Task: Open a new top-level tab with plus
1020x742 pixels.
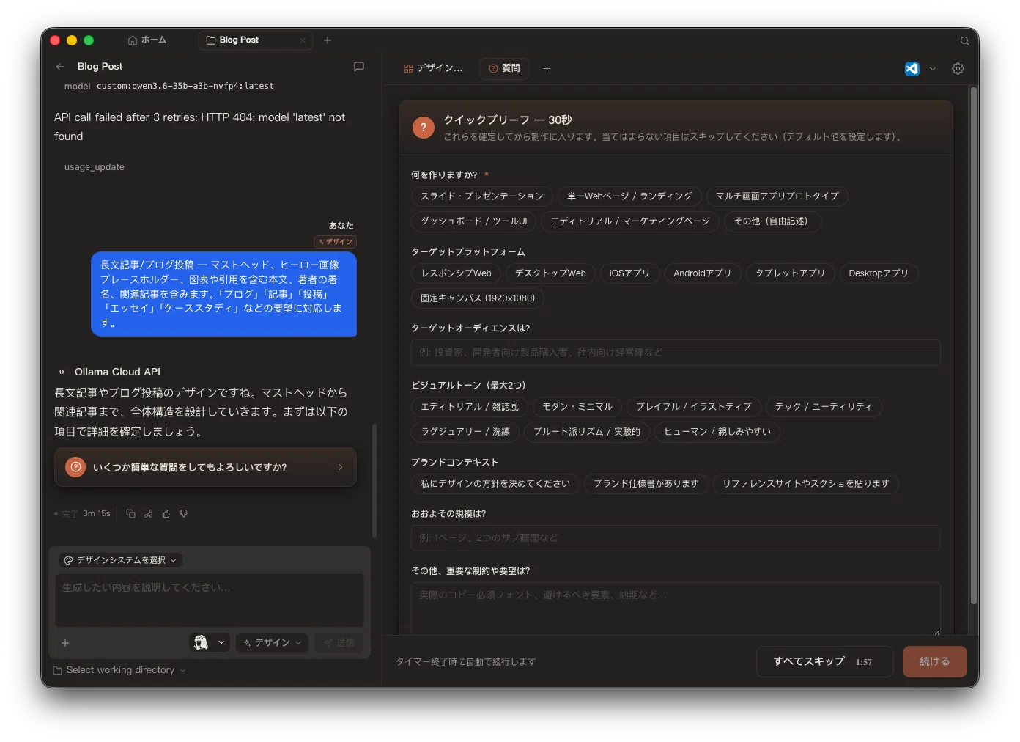Action: [328, 40]
